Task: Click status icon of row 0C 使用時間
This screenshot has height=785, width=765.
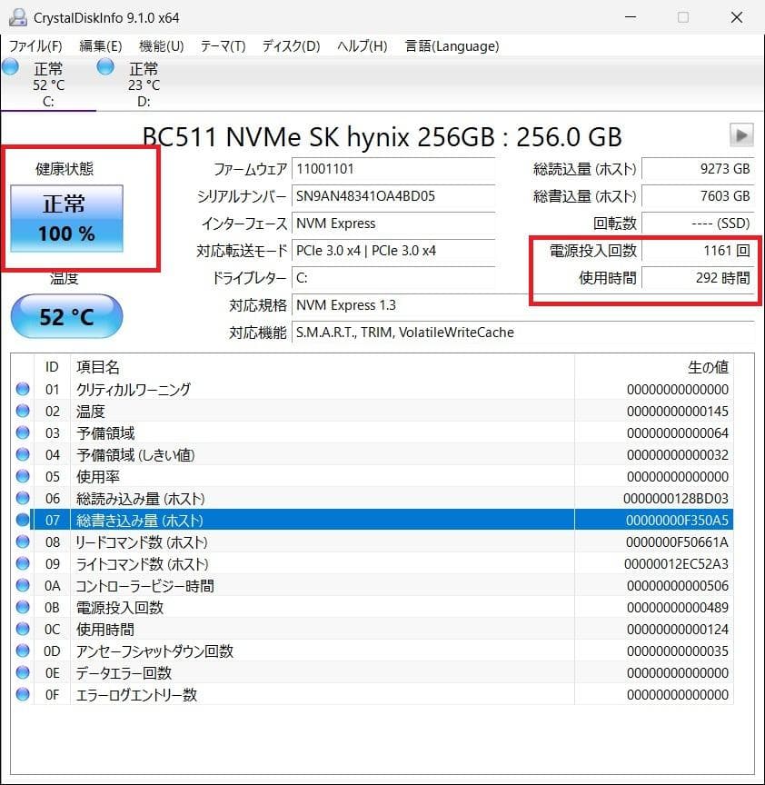Action: point(23,629)
